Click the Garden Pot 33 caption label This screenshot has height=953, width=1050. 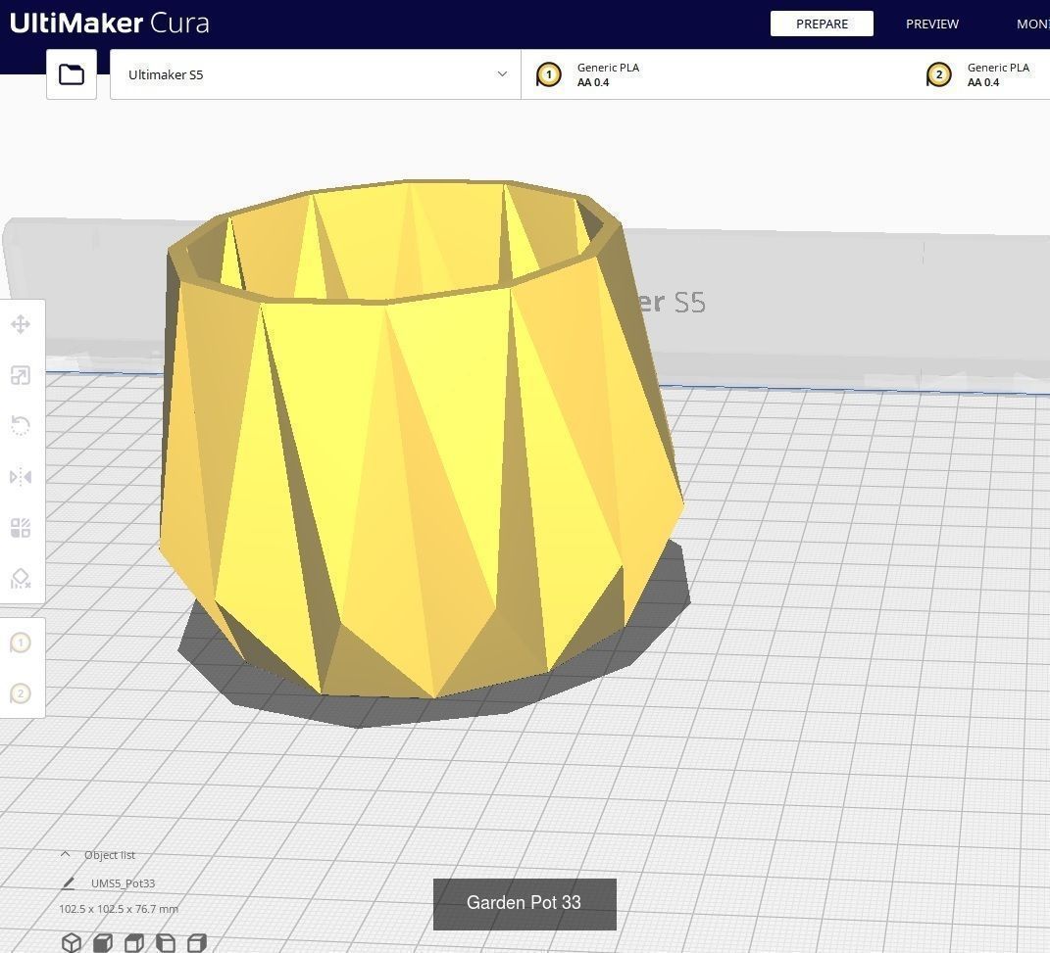coord(525,903)
